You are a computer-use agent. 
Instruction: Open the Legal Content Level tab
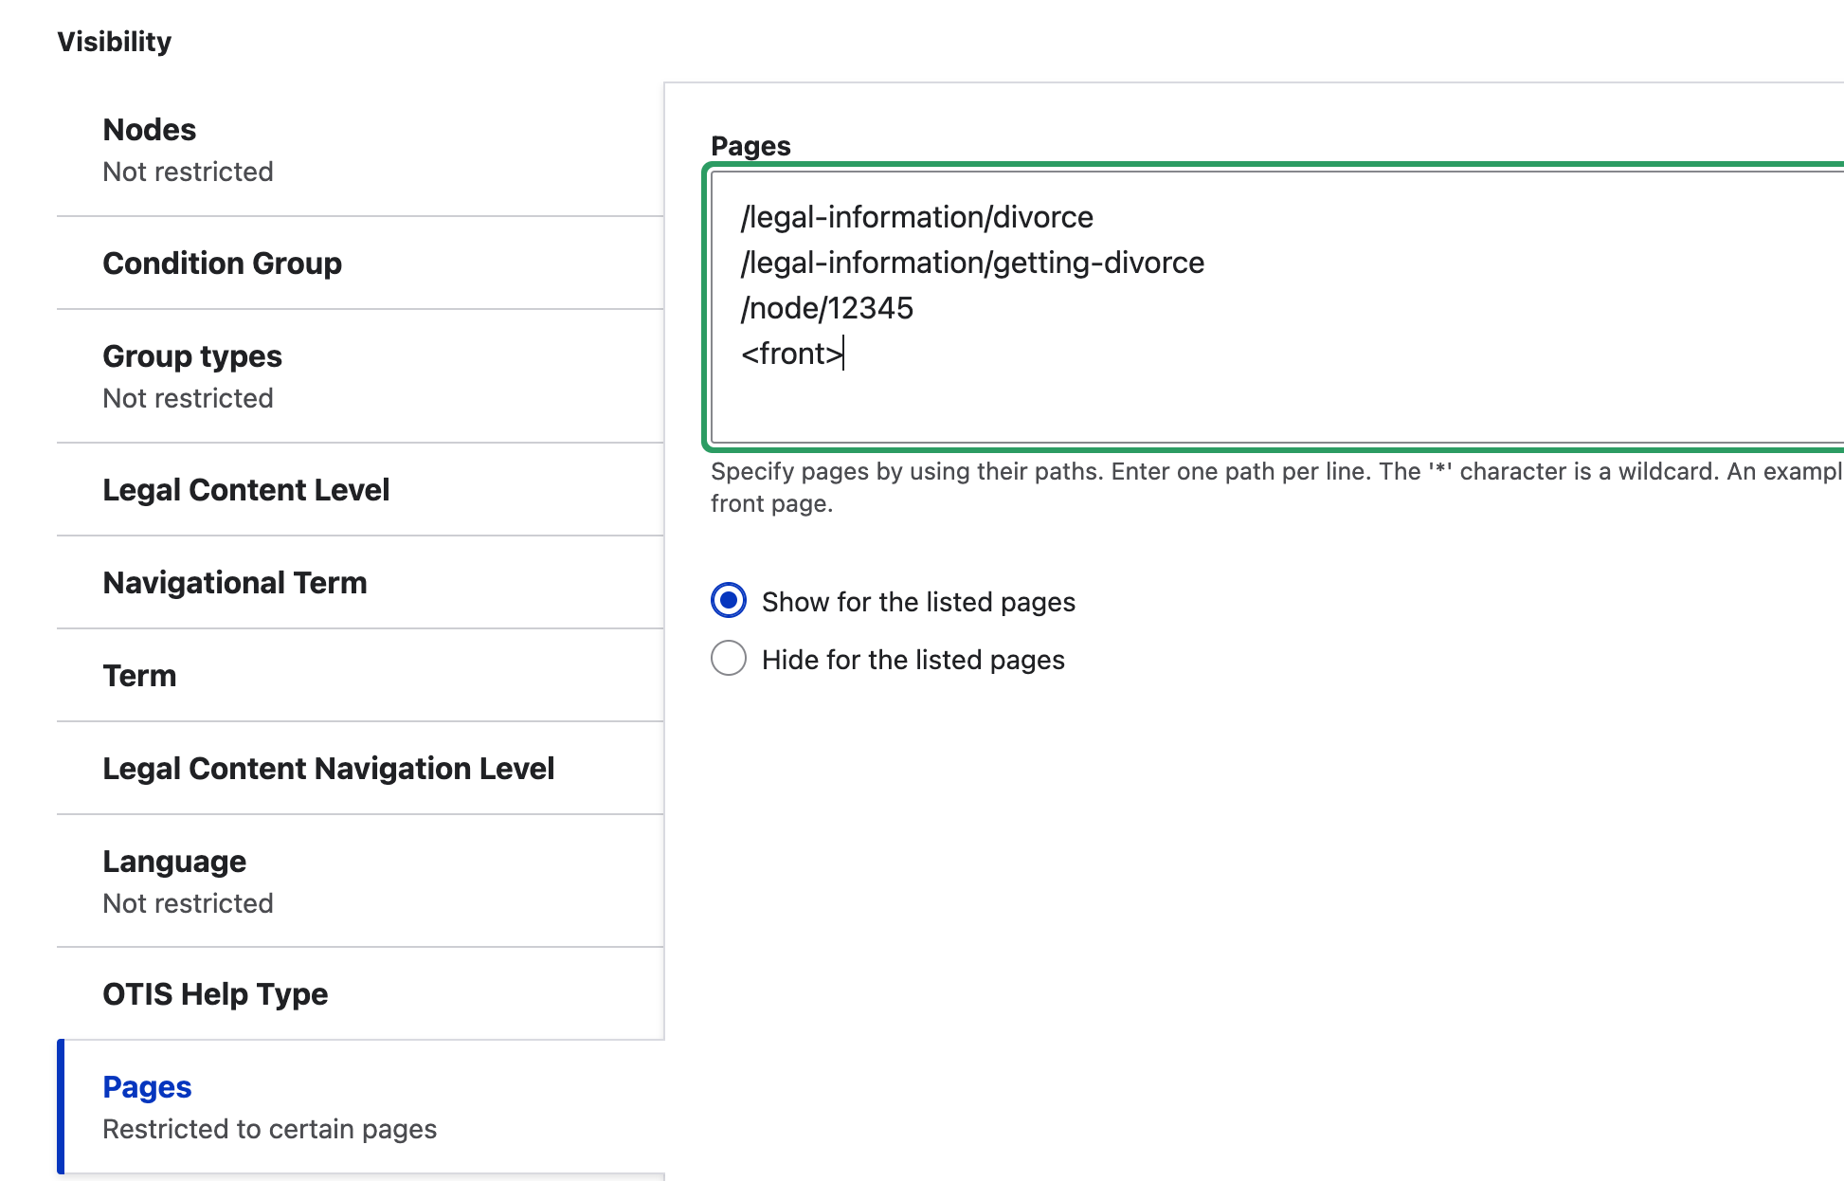[360, 490]
